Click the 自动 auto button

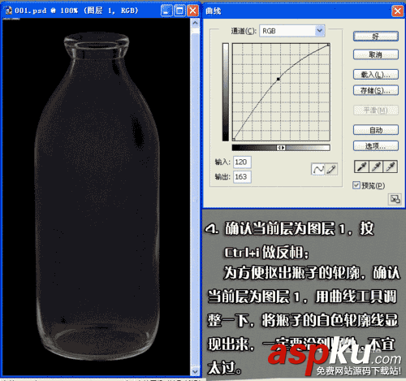[x=376, y=130]
